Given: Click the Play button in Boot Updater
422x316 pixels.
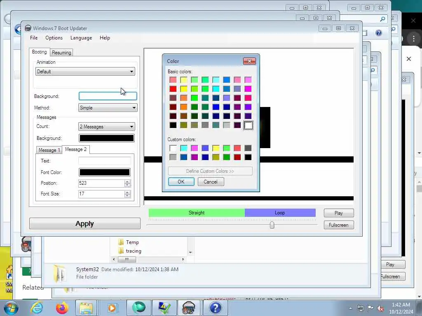Looking at the screenshot, I should click(339, 213).
